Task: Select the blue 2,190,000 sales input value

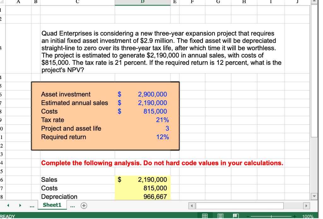Action: [x=143, y=103]
